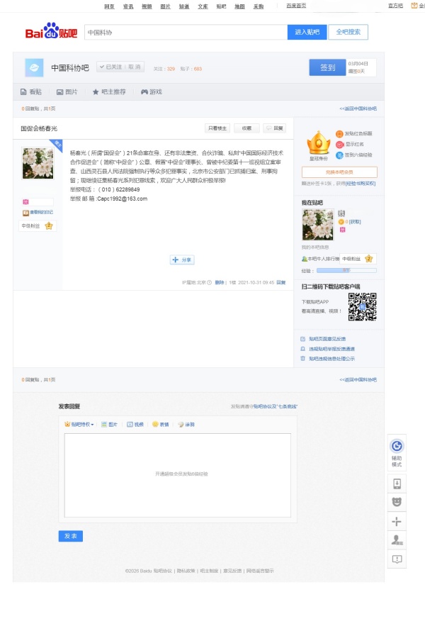Click the 进入贴吧 button

(x=307, y=32)
